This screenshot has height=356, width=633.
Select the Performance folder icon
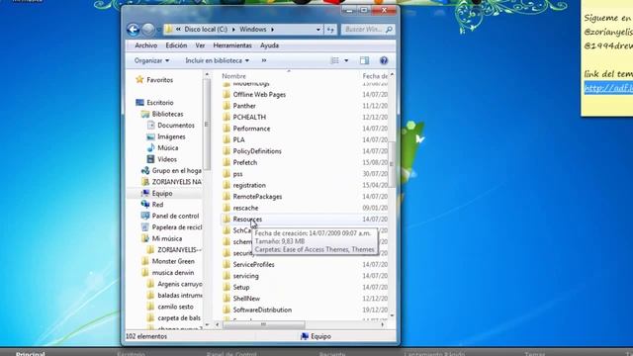[226, 129]
